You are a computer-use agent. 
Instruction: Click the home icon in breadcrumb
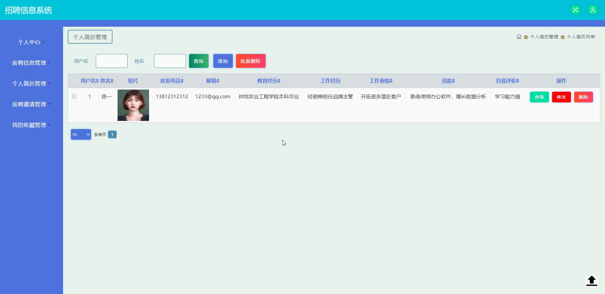tap(519, 37)
